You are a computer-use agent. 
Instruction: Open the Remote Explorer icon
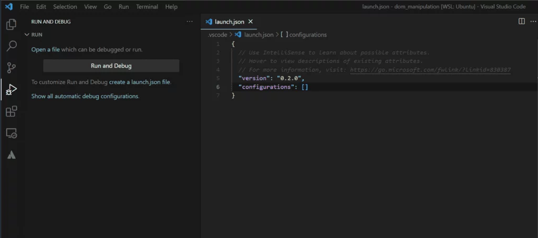tap(12, 133)
